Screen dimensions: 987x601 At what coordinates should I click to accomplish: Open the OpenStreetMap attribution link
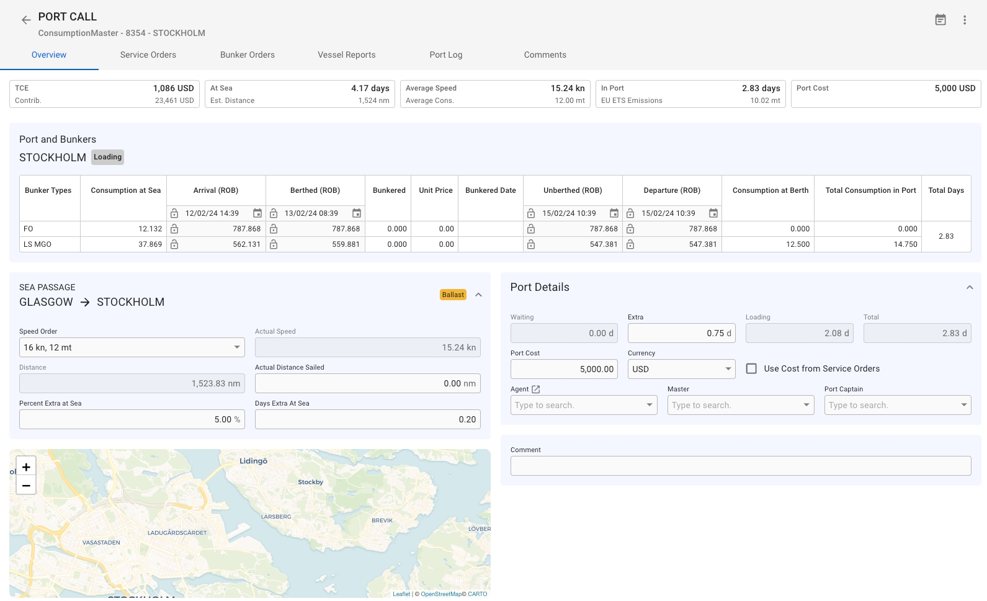click(x=441, y=594)
